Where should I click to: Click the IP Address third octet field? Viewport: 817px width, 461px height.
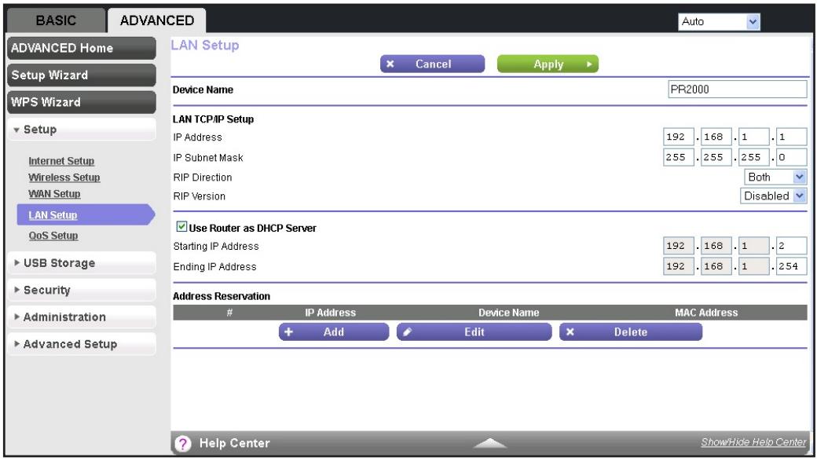click(753, 137)
